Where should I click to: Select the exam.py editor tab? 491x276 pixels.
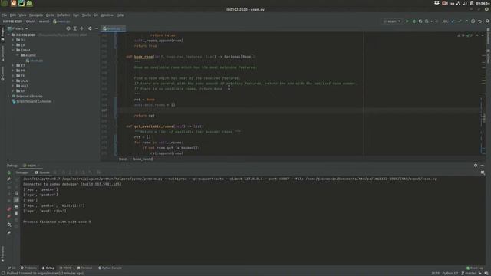pyautogui.click(x=113, y=28)
